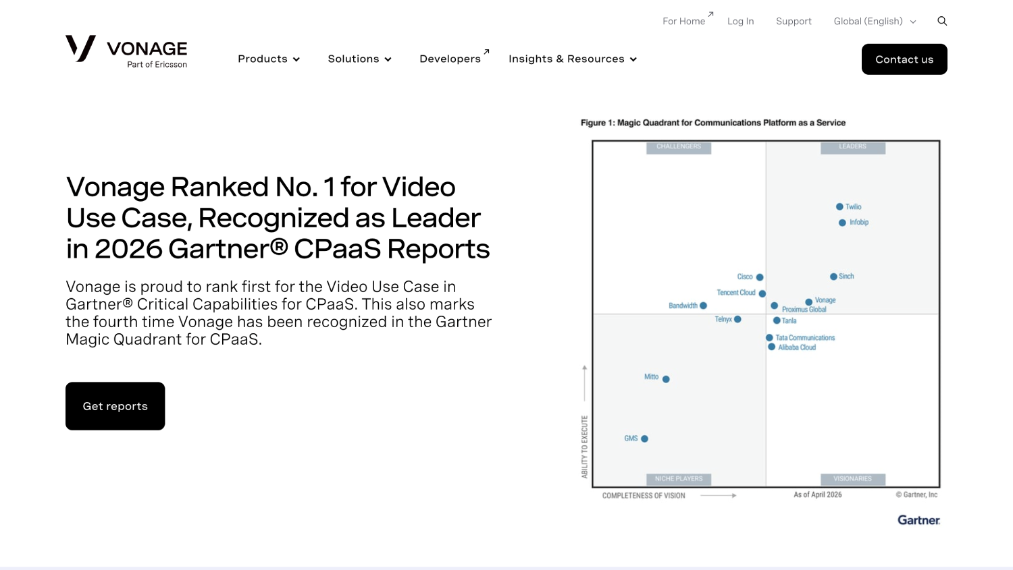Open the Insights & Resources dropdown
The image size is (1013, 570).
tap(573, 59)
